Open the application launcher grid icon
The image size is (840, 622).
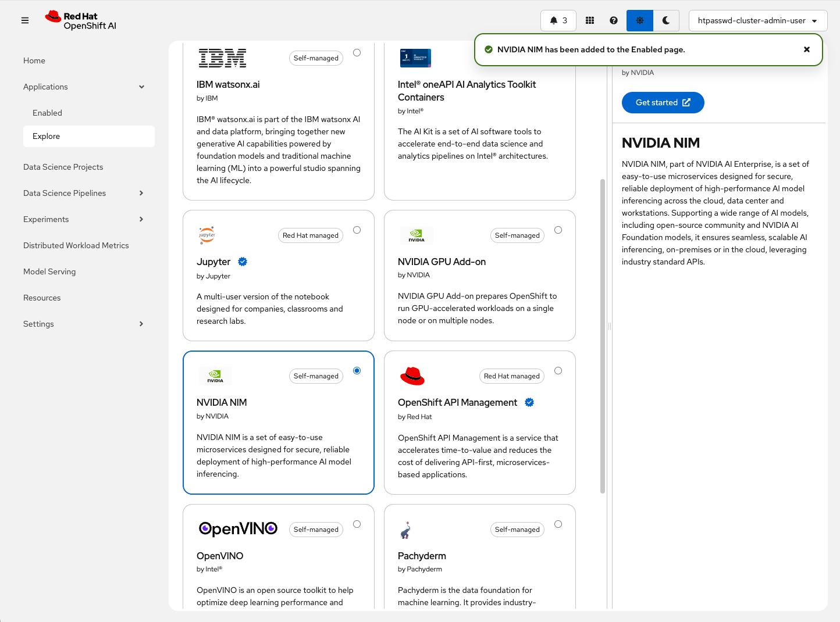pyautogui.click(x=590, y=20)
